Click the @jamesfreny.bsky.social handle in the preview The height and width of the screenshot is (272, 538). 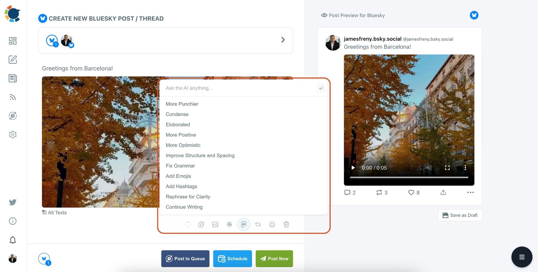click(428, 39)
